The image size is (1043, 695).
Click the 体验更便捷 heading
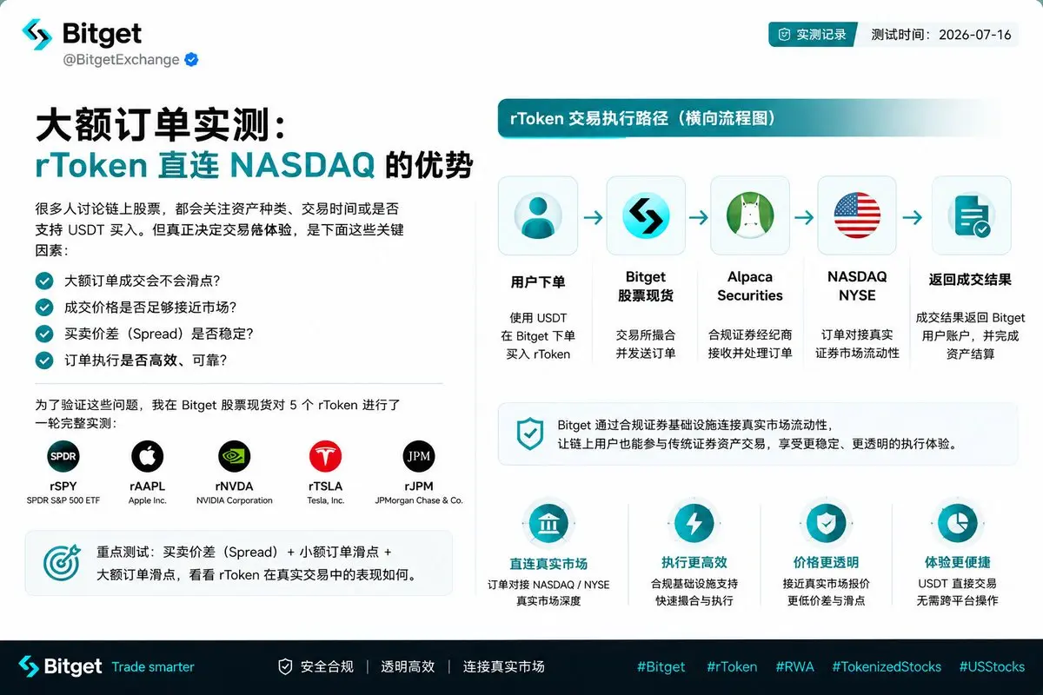coord(958,563)
